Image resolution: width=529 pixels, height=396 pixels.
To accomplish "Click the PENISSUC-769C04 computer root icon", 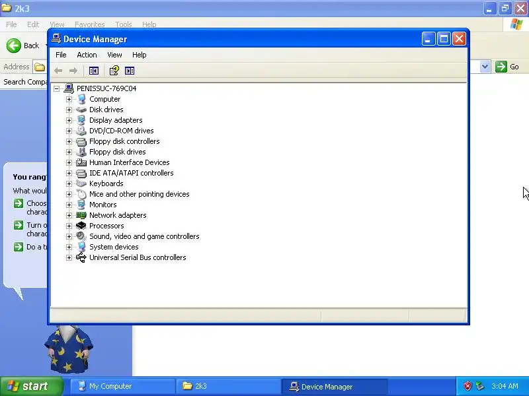I will [x=69, y=88].
